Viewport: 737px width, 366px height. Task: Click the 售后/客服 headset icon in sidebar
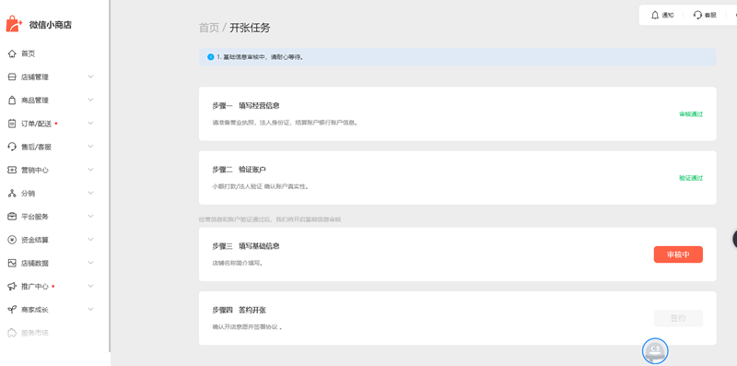(12, 147)
